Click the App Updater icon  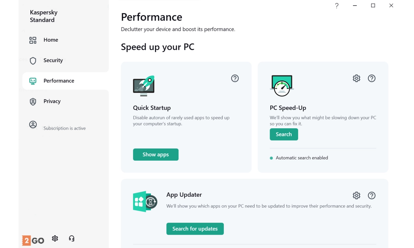[x=145, y=201]
